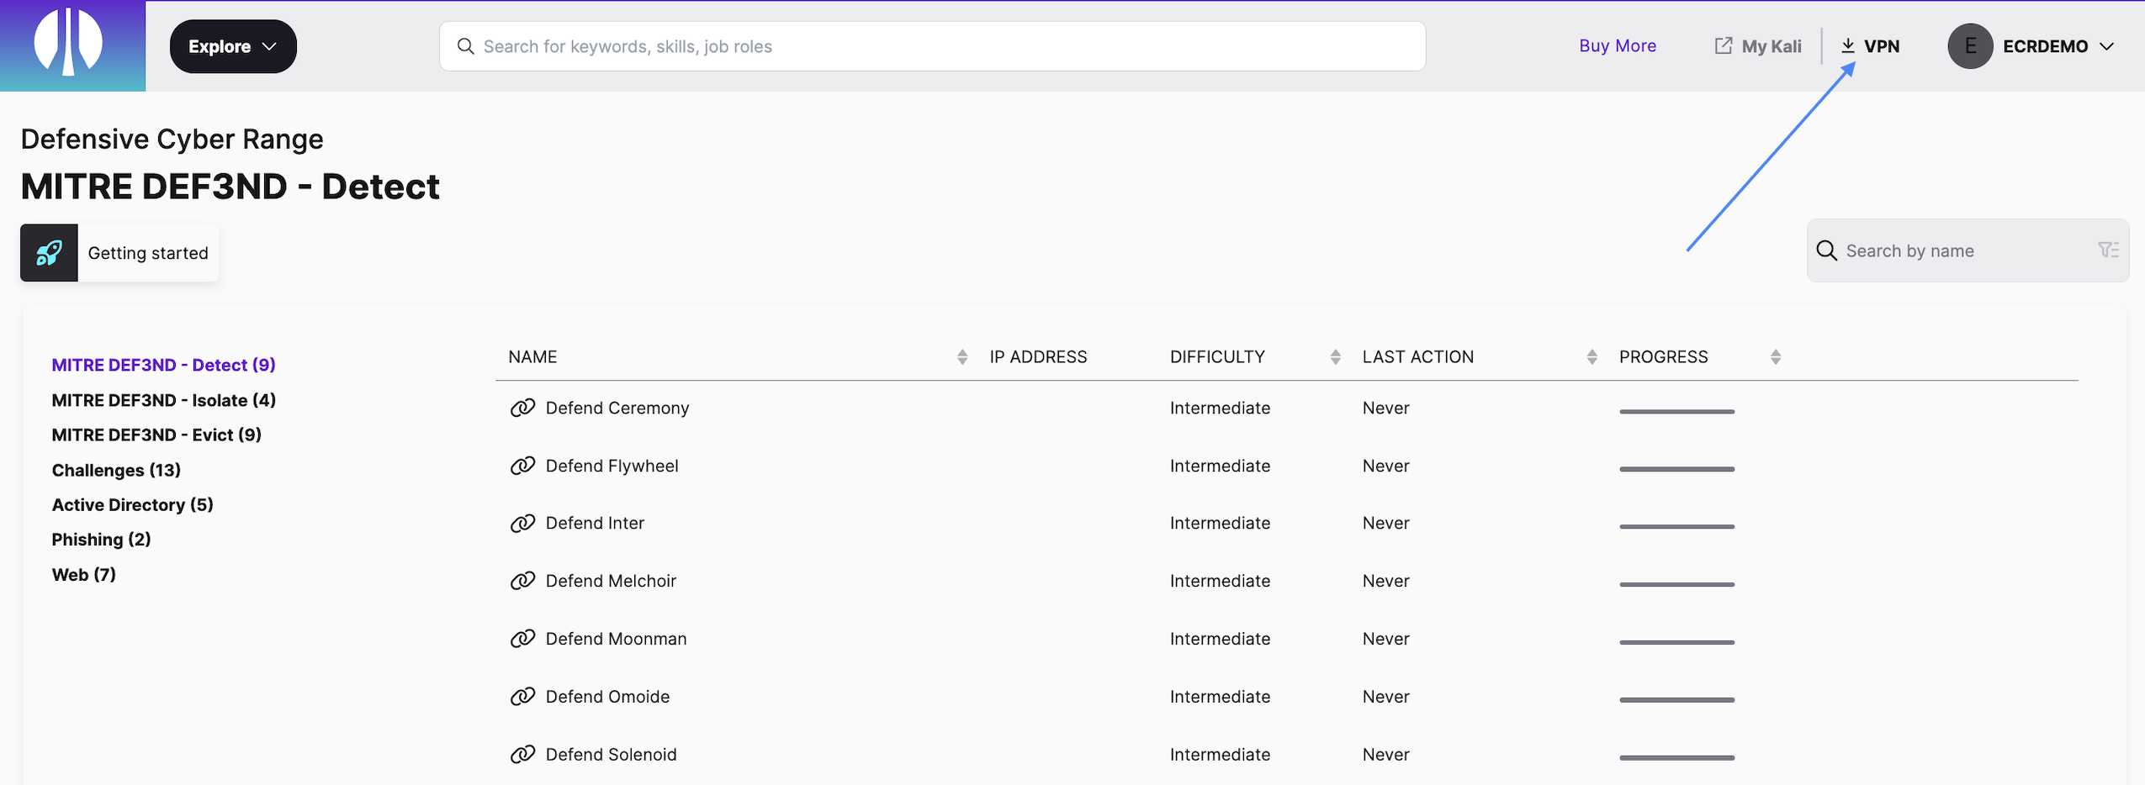Click the Buy More link
The height and width of the screenshot is (785, 2145).
click(x=1617, y=45)
